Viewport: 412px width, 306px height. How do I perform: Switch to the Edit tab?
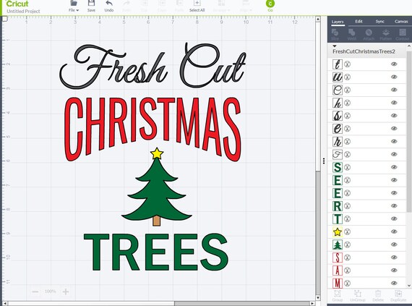click(x=359, y=22)
